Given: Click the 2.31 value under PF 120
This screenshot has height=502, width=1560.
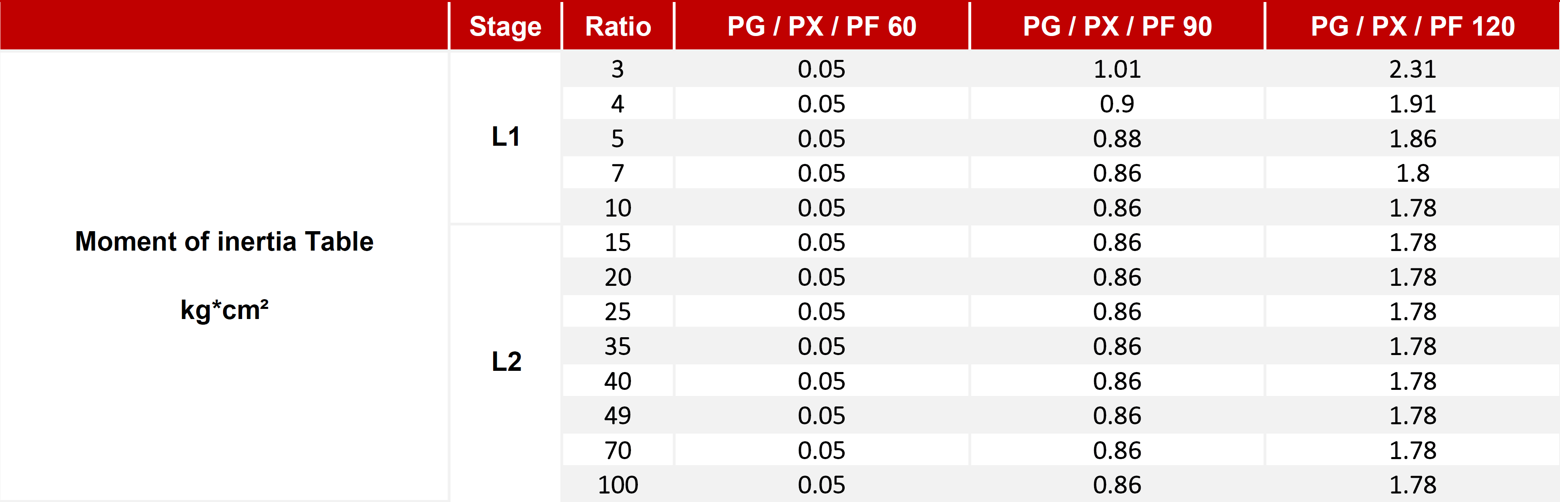Looking at the screenshot, I should 1413,69.
